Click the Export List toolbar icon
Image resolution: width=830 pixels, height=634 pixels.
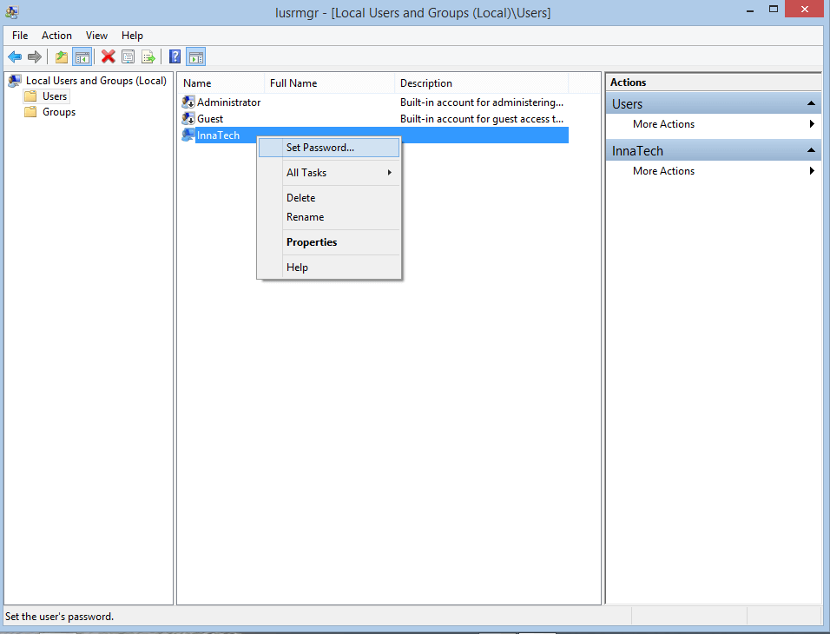click(x=148, y=57)
